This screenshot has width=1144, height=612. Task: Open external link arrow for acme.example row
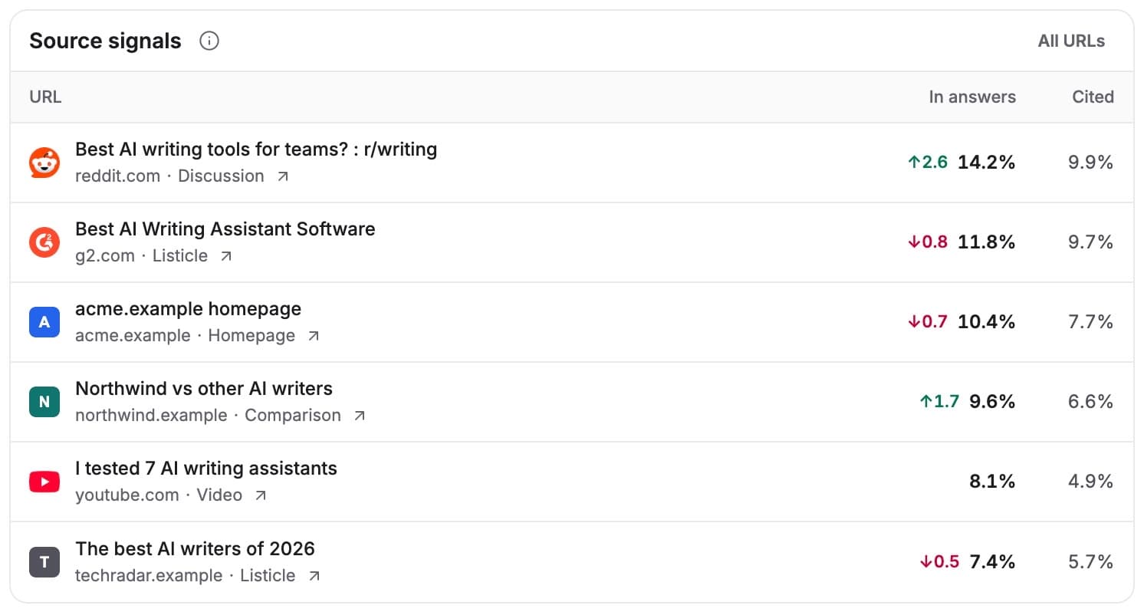[313, 336]
